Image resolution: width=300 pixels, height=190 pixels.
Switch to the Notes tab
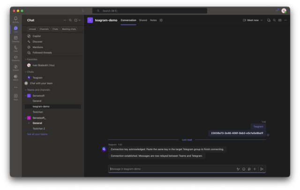click(153, 20)
